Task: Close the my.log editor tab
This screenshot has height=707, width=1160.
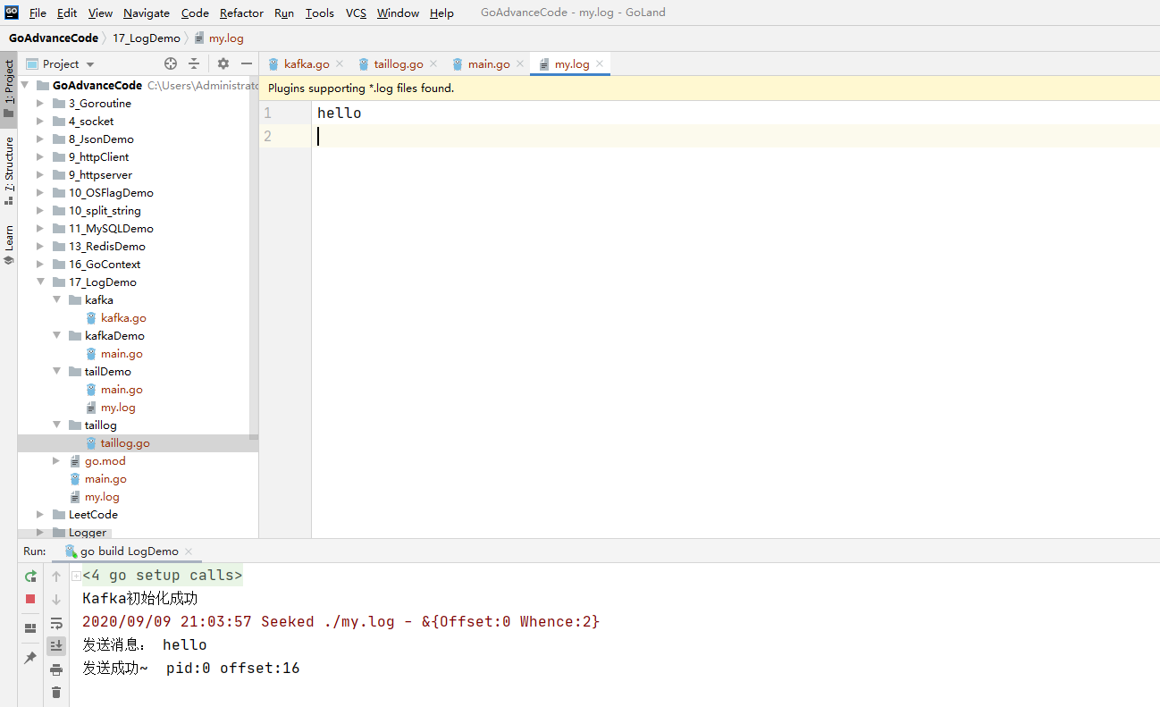Action: (x=600, y=63)
